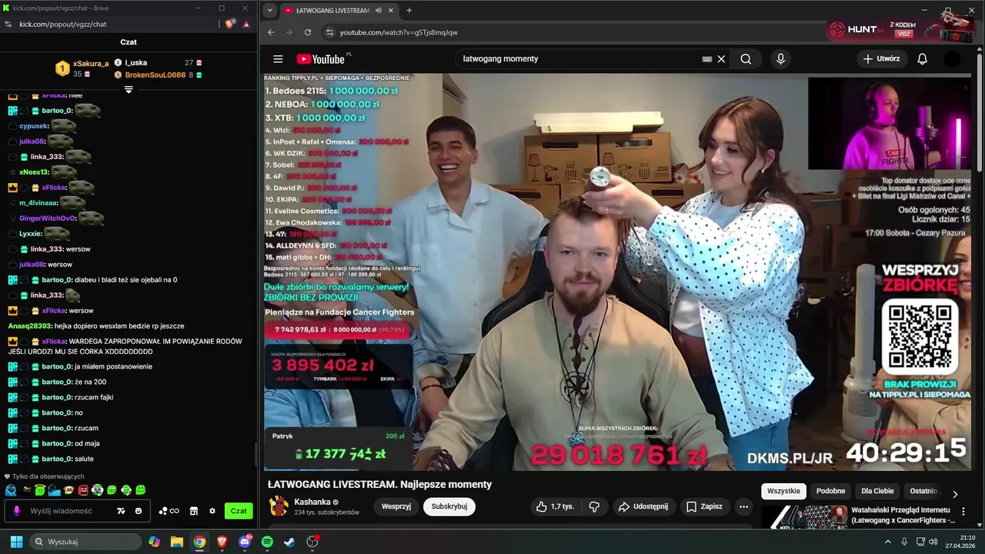Open YouTube notifications bell

point(922,59)
